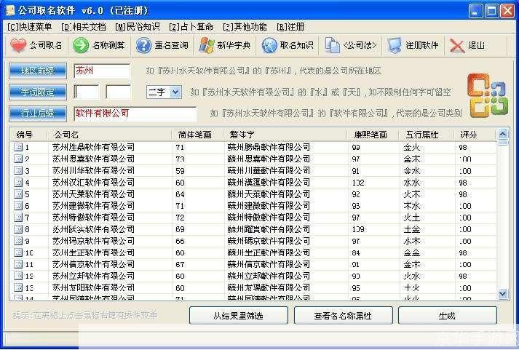Sort by the 五行属性 column header

tap(427, 135)
